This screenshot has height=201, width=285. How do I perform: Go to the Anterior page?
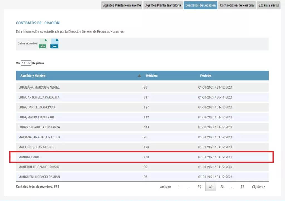[x=165, y=187]
